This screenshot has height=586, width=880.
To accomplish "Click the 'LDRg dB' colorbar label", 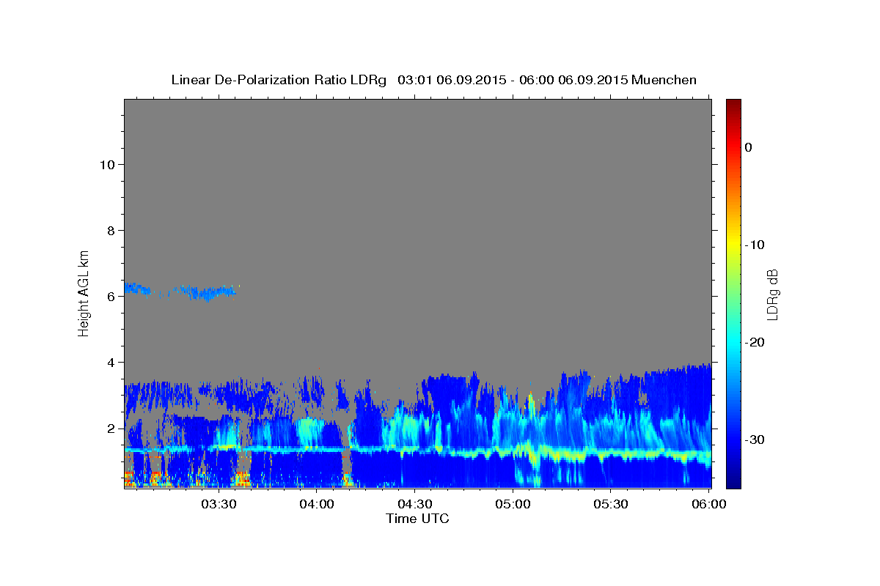I will point(772,294).
